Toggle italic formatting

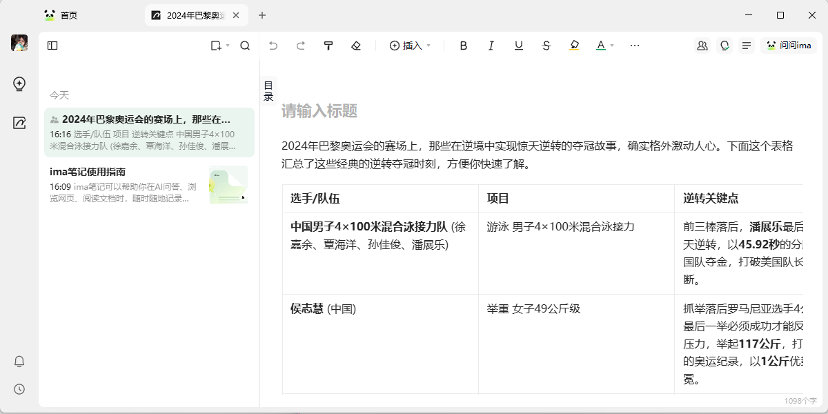click(491, 46)
